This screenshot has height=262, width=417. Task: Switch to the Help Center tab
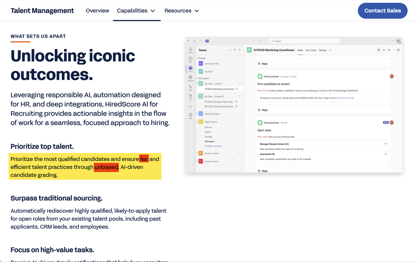click(311, 50)
